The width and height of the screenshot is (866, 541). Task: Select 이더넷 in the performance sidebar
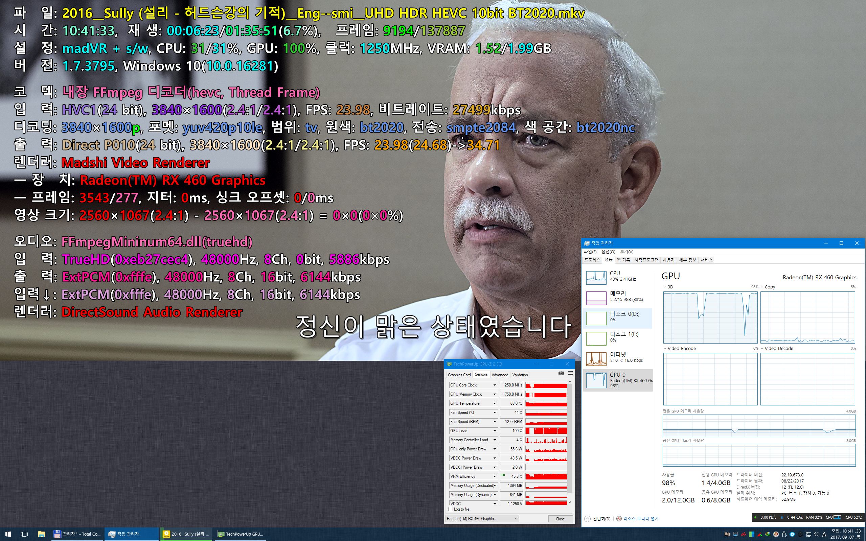coord(618,358)
